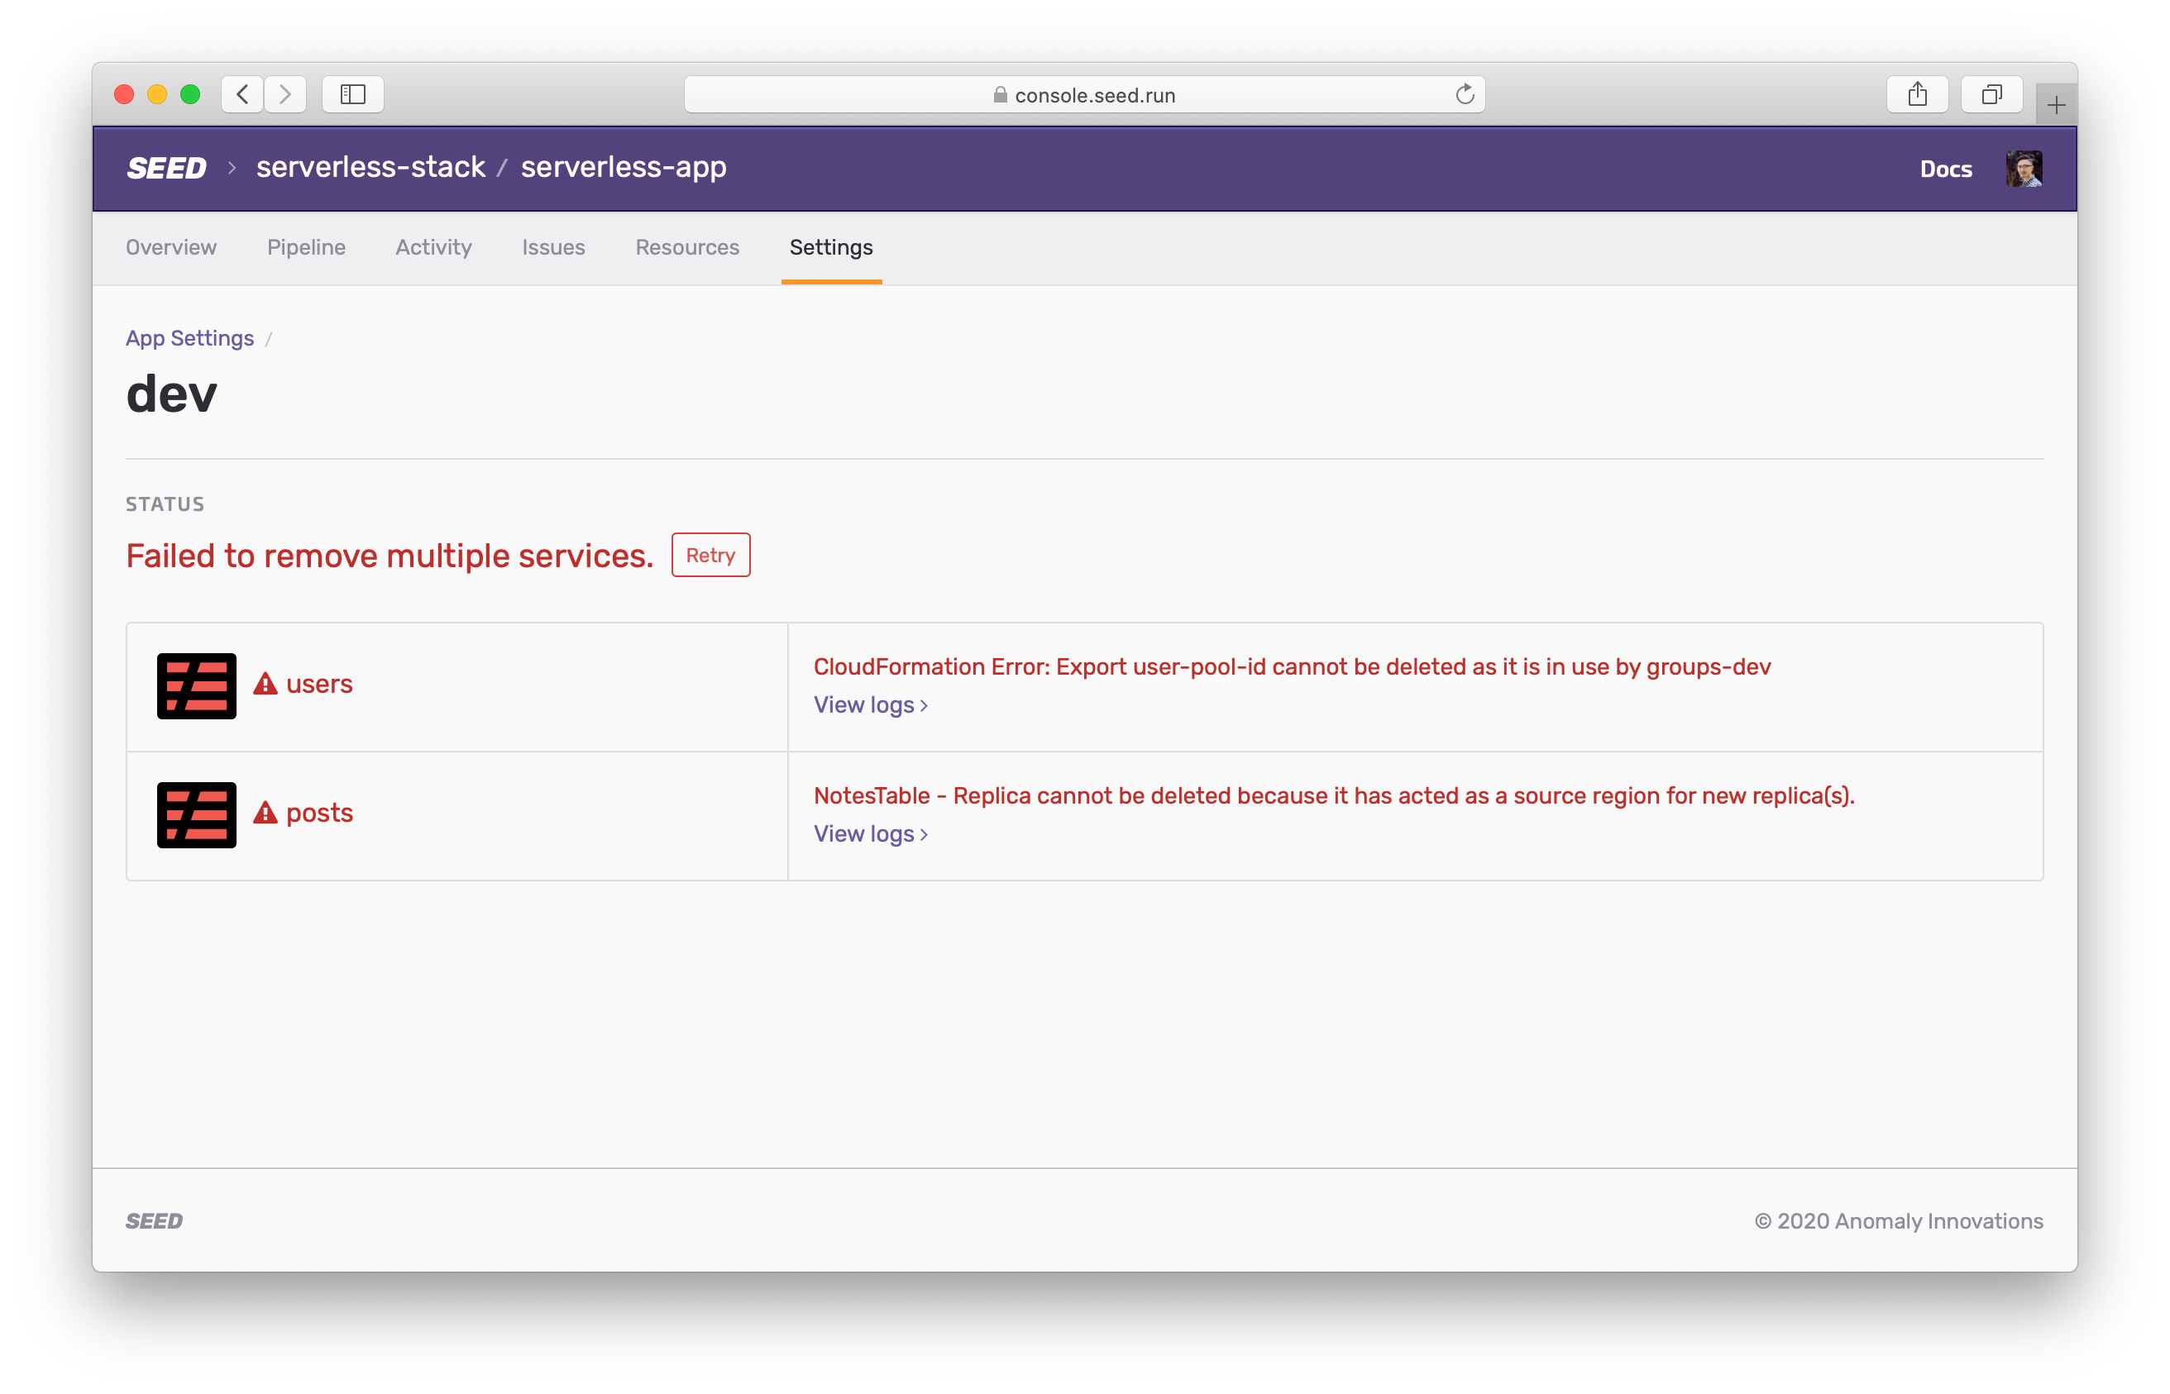Click the posts service stack icon
This screenshot has height=1394, width=2170.
coord(197,814)
